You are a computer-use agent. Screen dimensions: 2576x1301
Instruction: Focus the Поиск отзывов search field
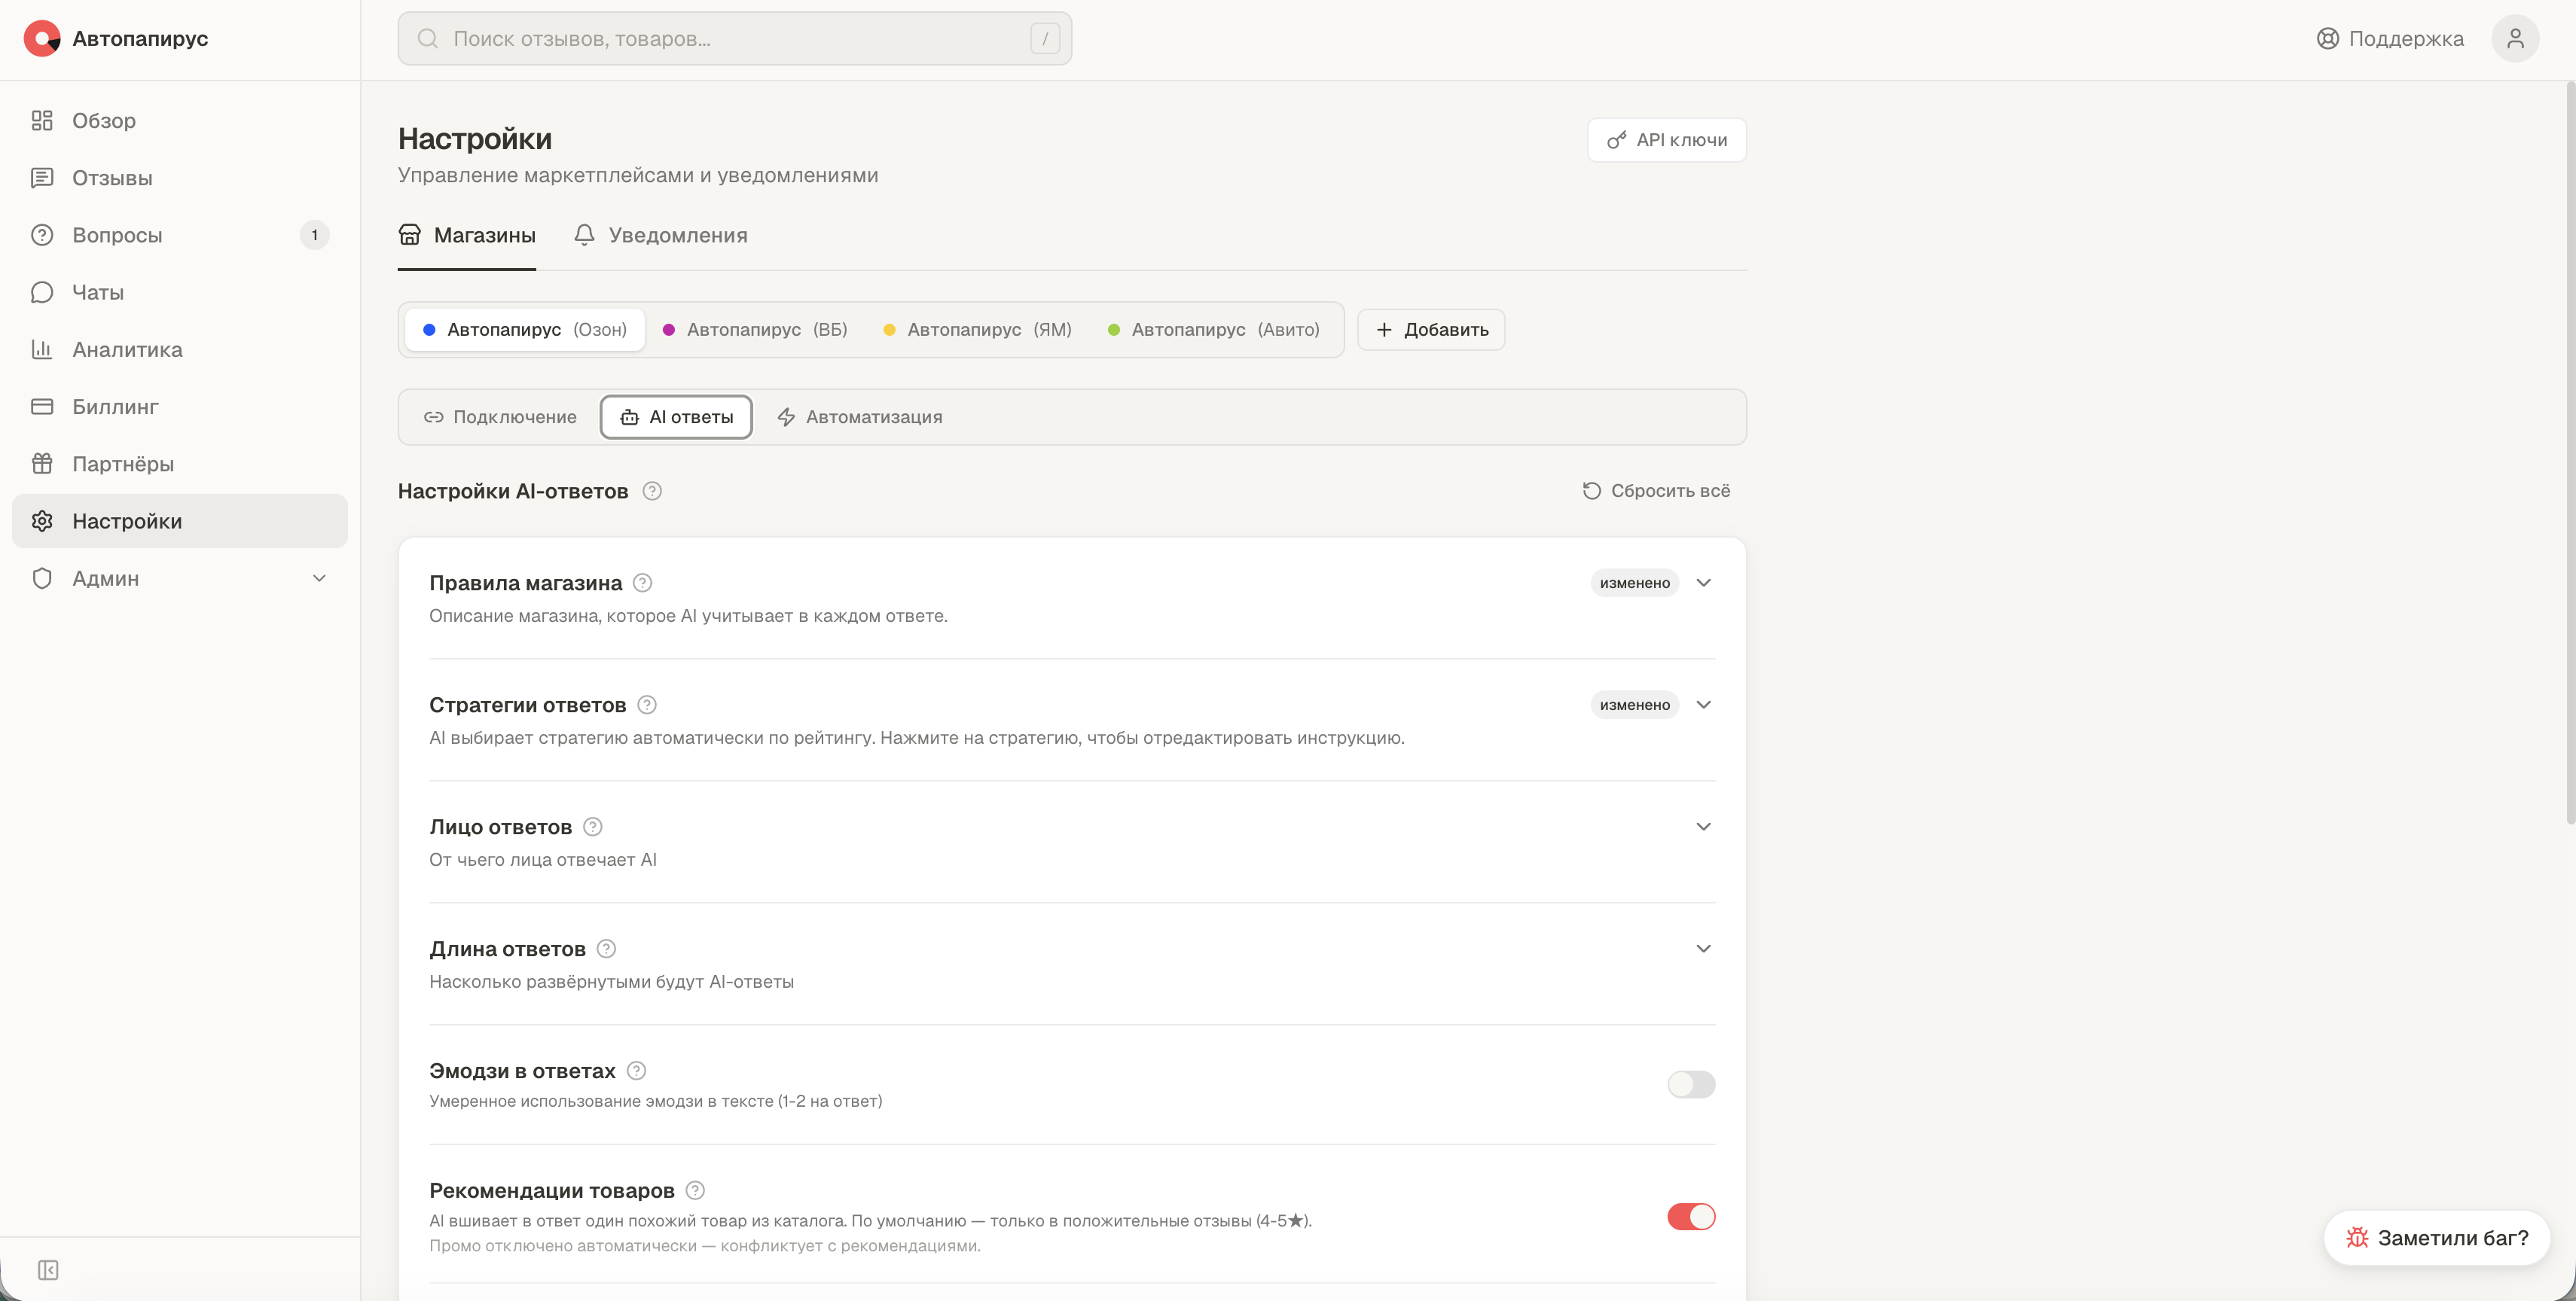735,39
